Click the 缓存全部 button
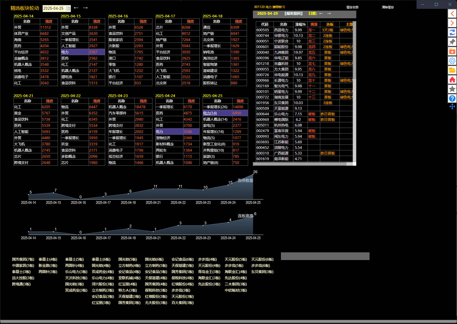The width and height of the screenshot is (457, 324). (352, 7)
